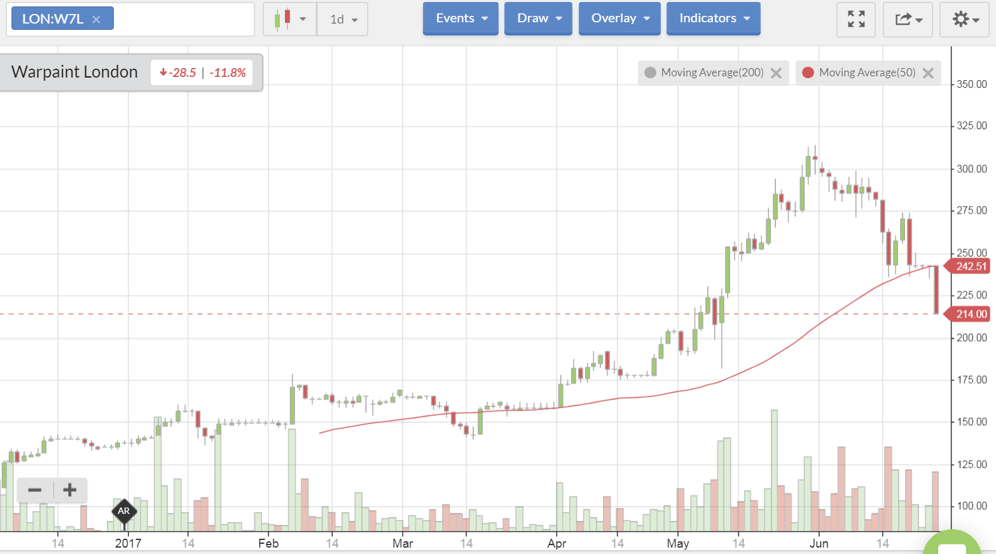Click the Apr date axis label

(557, 543)
